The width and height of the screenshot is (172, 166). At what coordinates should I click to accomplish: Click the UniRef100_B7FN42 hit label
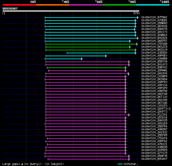[154, 17]
